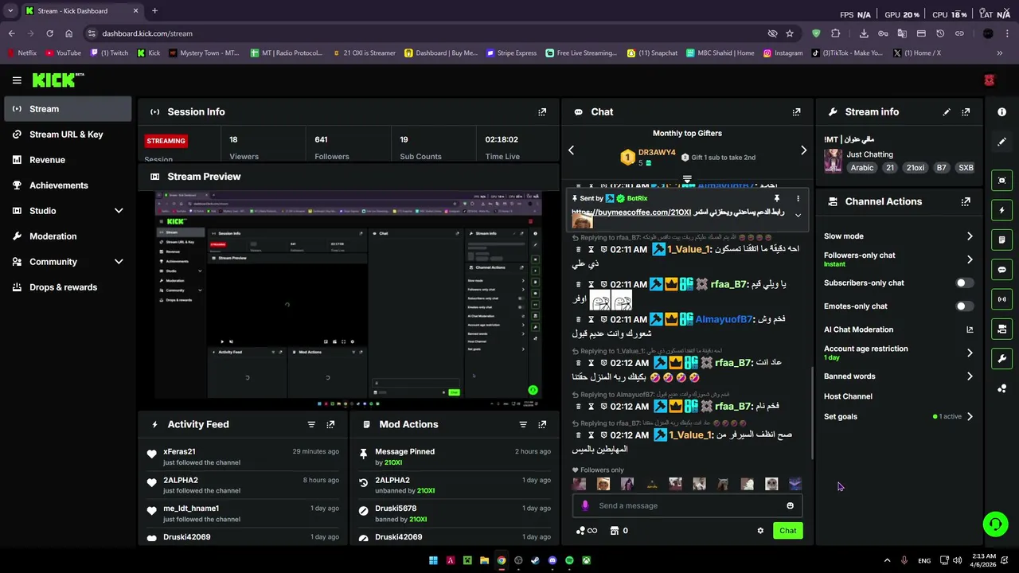The width and height of the screenshot is (1019, 573).
Task: Click username rfaa_B7 in the 'يا ويلي قيم' message
Action: [728, 284]
